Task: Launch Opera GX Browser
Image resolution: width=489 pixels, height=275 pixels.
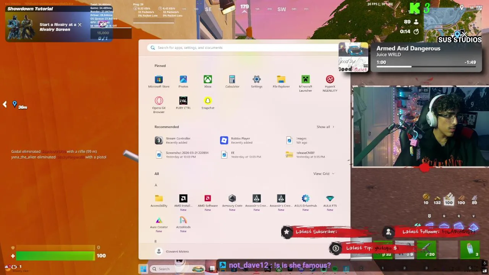Action: coord(159,105)
